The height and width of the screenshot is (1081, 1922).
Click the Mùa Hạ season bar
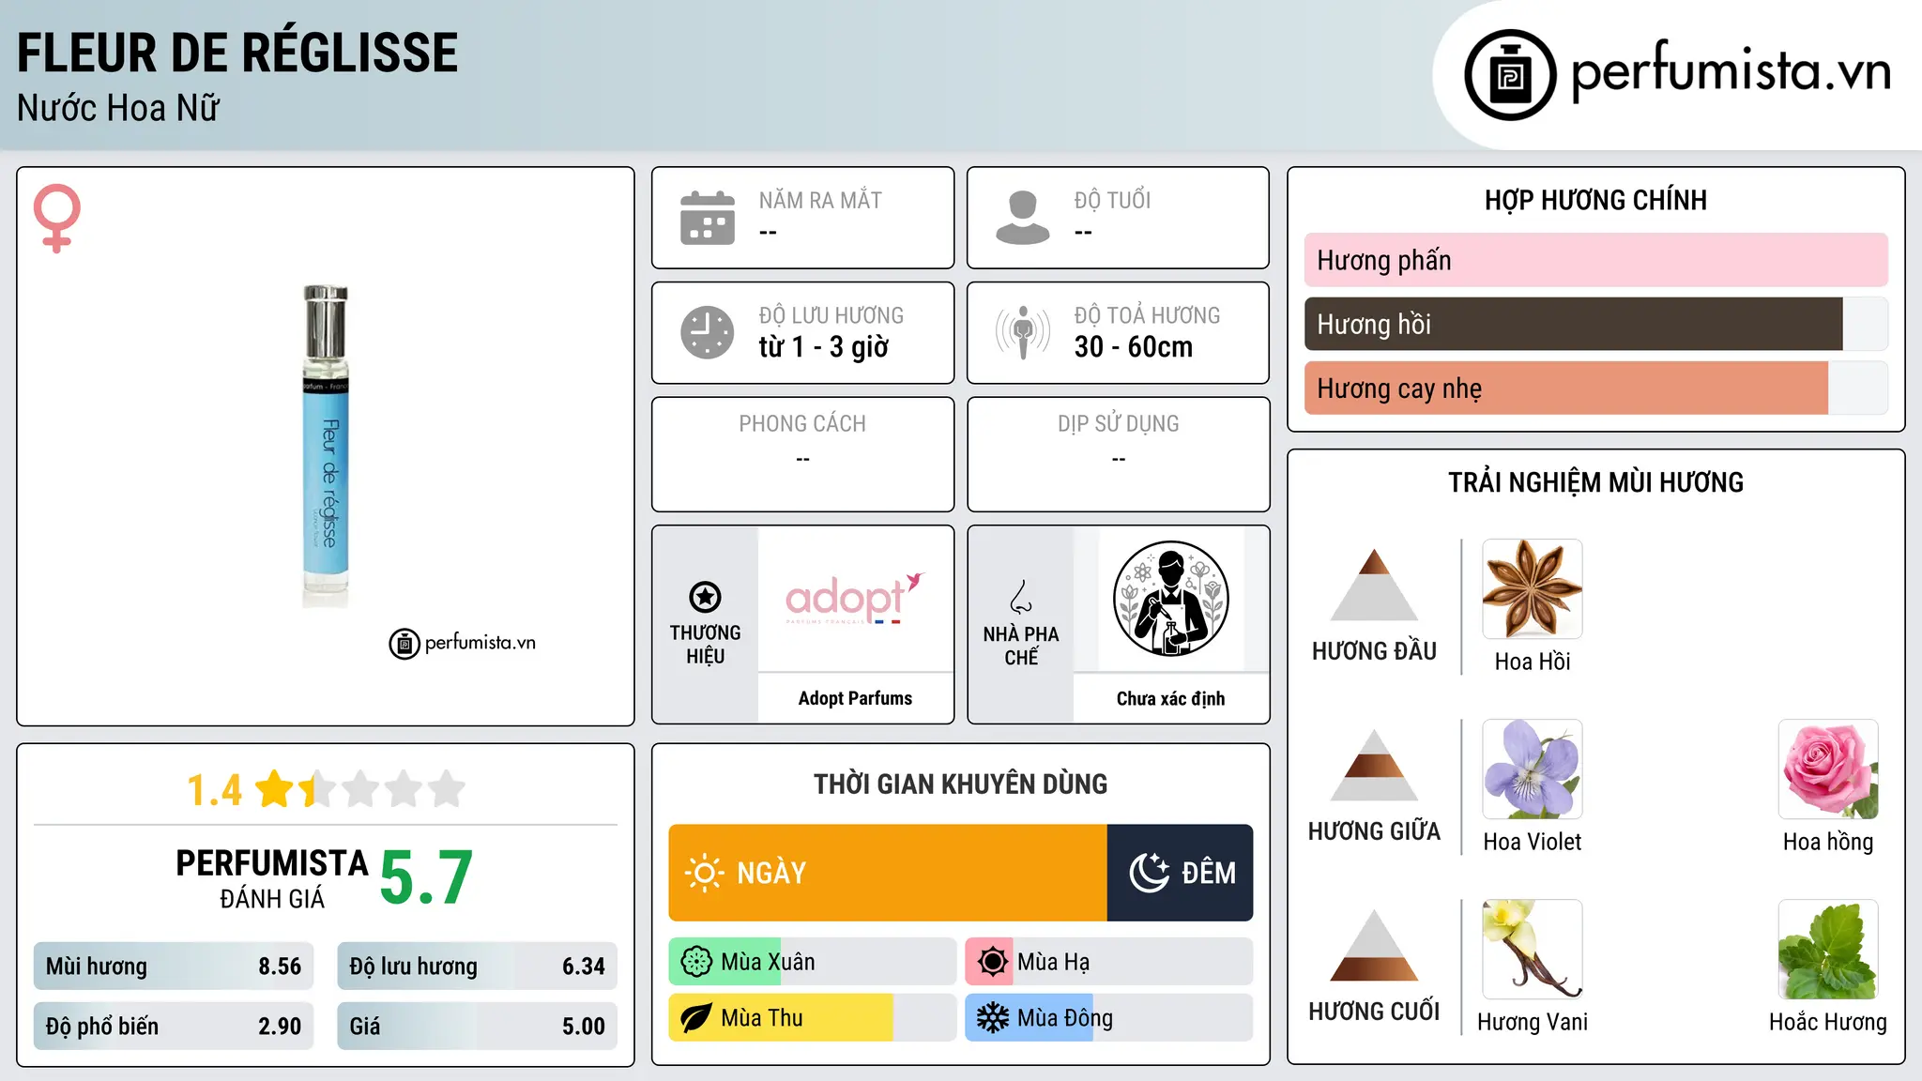pos(1109,962)
